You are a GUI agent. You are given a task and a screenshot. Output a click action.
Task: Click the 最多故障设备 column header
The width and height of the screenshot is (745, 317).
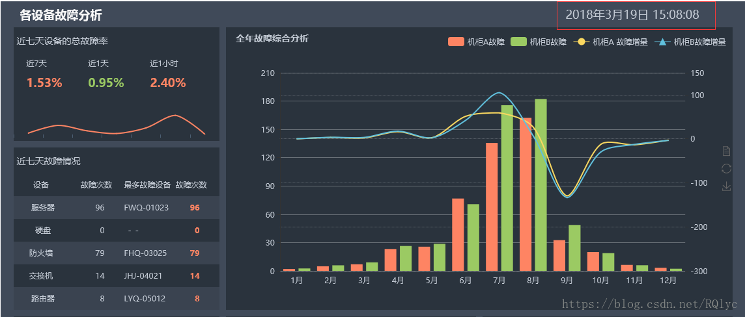point(147,184)
